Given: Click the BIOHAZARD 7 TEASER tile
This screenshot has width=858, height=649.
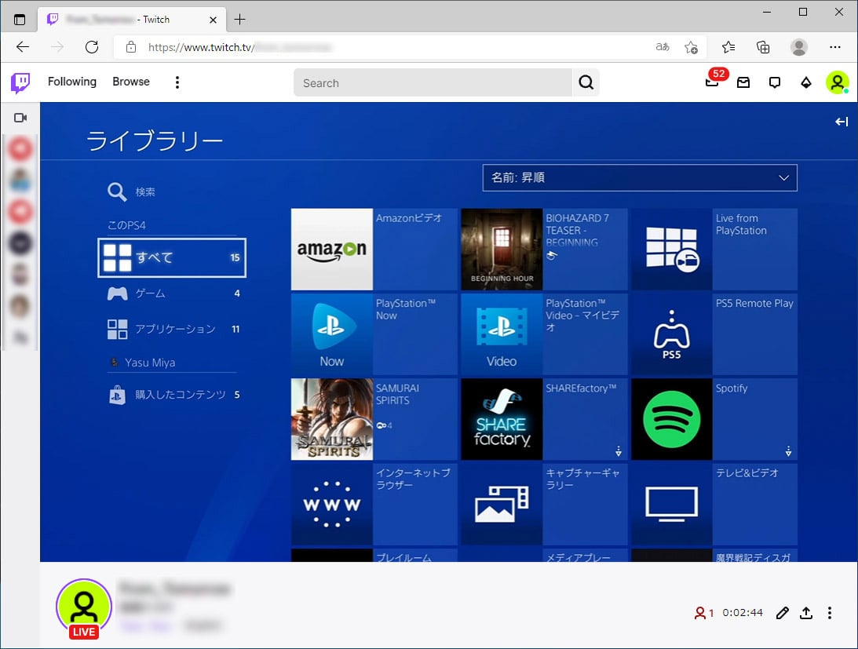Looking at the screenshot, I should pyautogui.click(x=544, y=249).
